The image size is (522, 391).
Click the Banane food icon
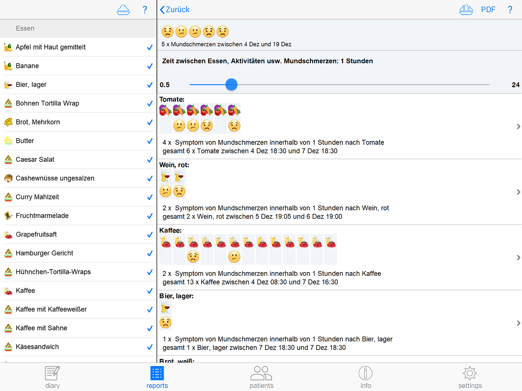(x=8, y=66)
